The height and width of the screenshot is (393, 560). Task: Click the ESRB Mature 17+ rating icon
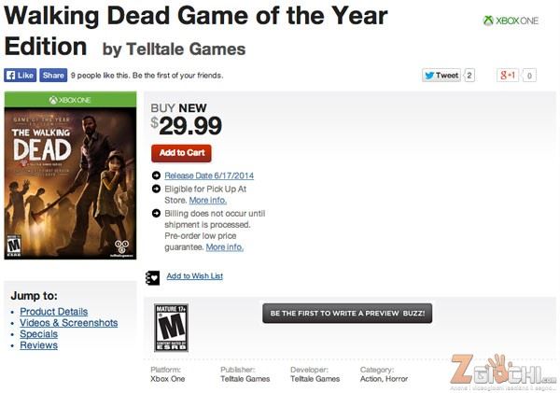[x=171, y=328]
